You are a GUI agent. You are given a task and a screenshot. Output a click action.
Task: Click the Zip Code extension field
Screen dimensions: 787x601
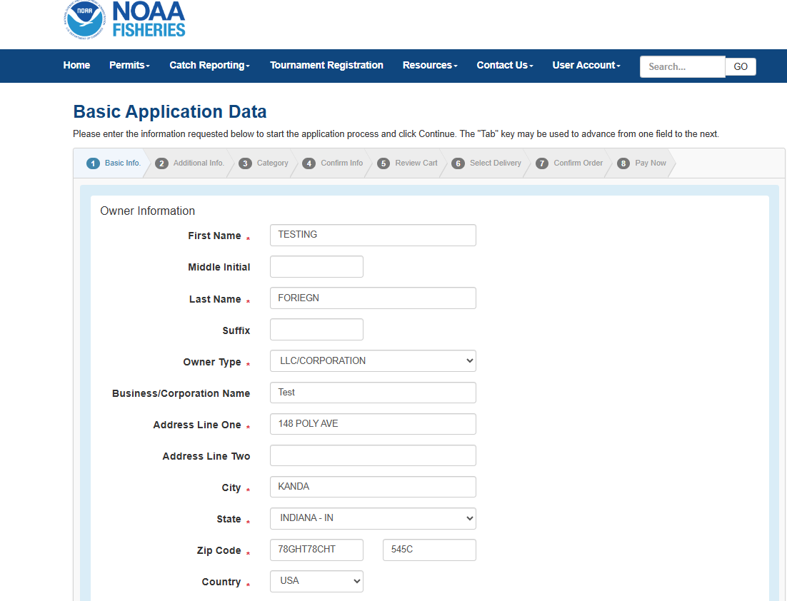[x=429, y=550]
